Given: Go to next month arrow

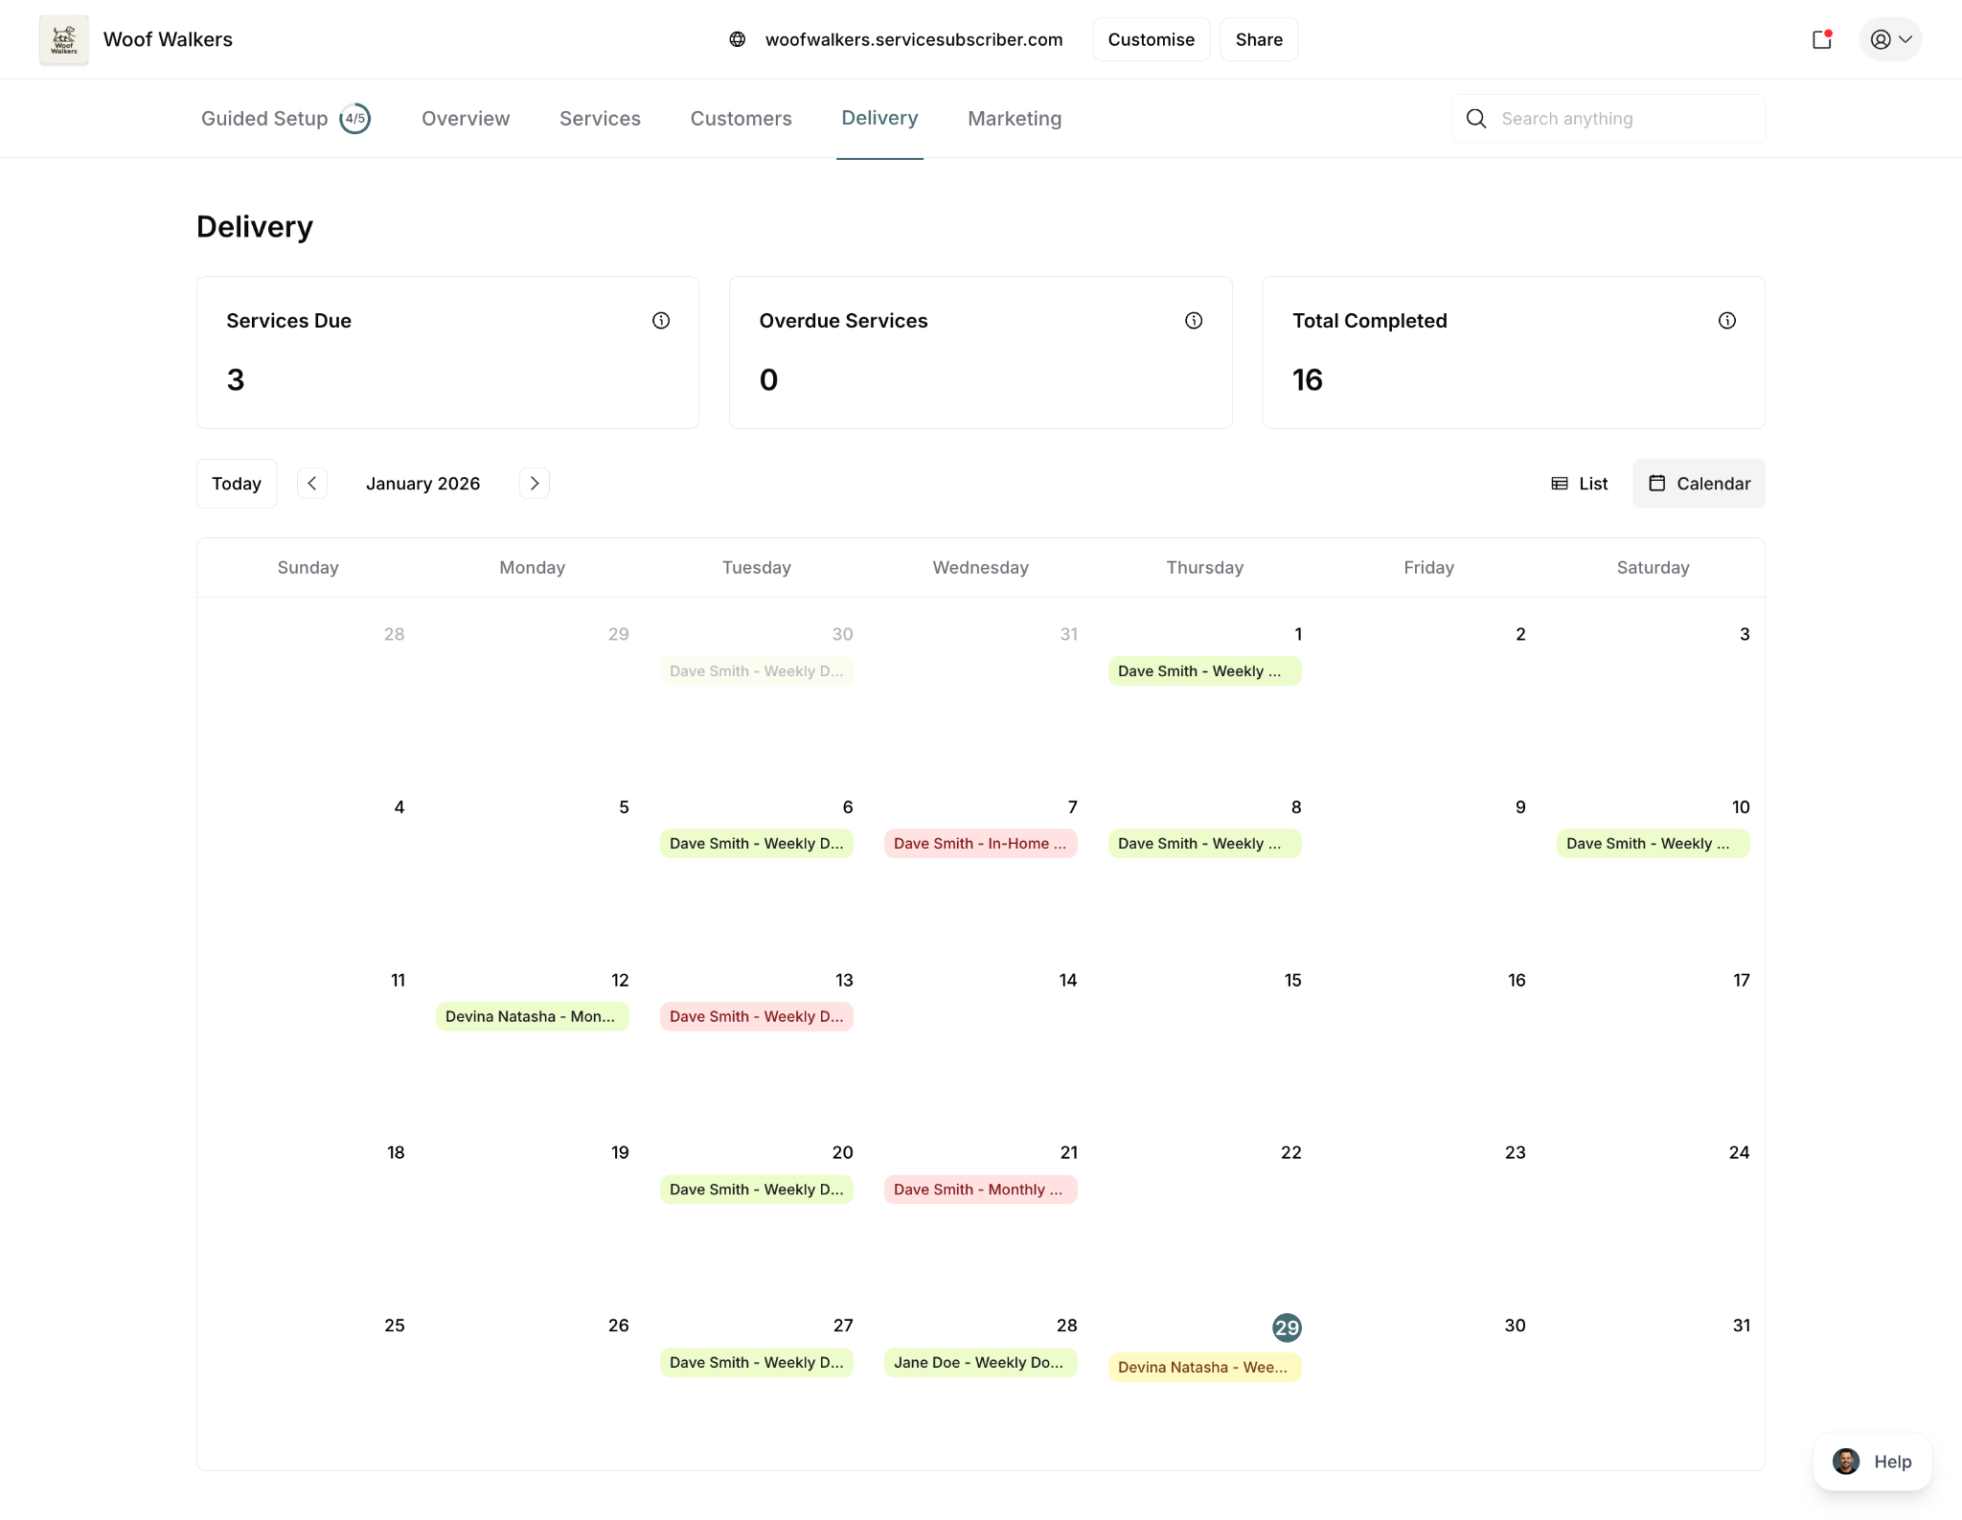Looking at the screenshot, I should click(x=535, y=484).
